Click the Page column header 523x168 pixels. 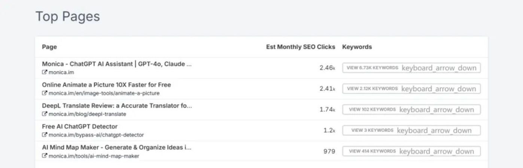pos(49,47)
